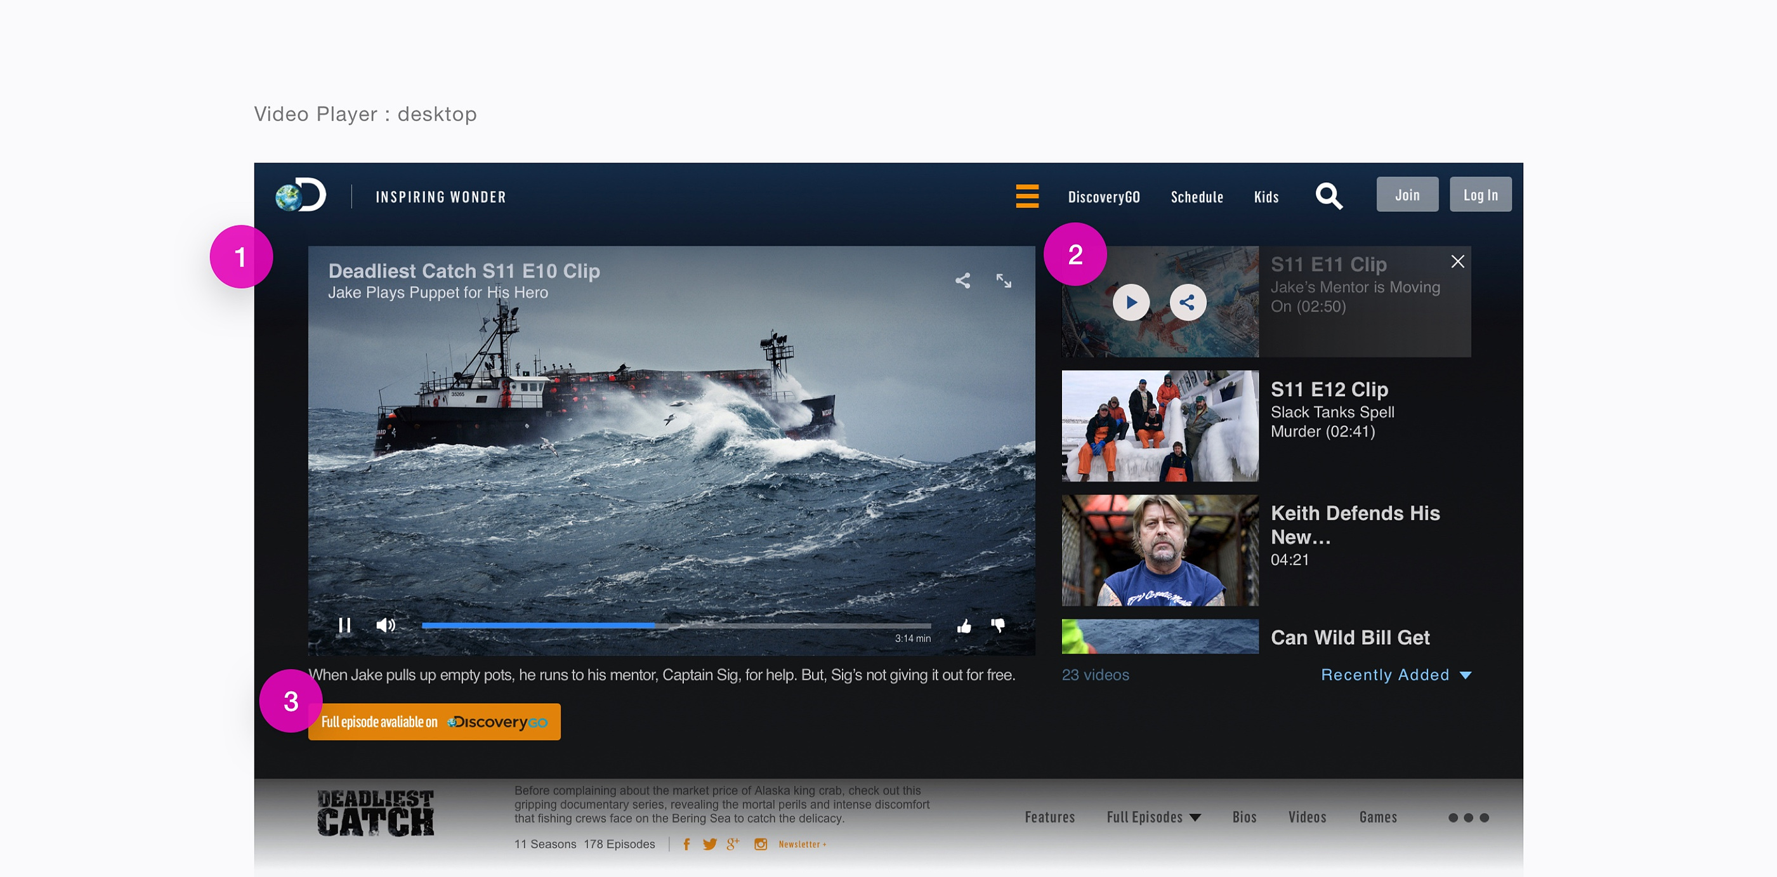Give the video a thumbs up

pos(964,626)
